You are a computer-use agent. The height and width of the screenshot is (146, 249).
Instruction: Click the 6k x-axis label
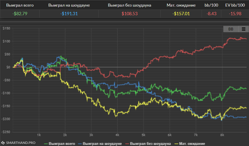click(x=170, y=135)
